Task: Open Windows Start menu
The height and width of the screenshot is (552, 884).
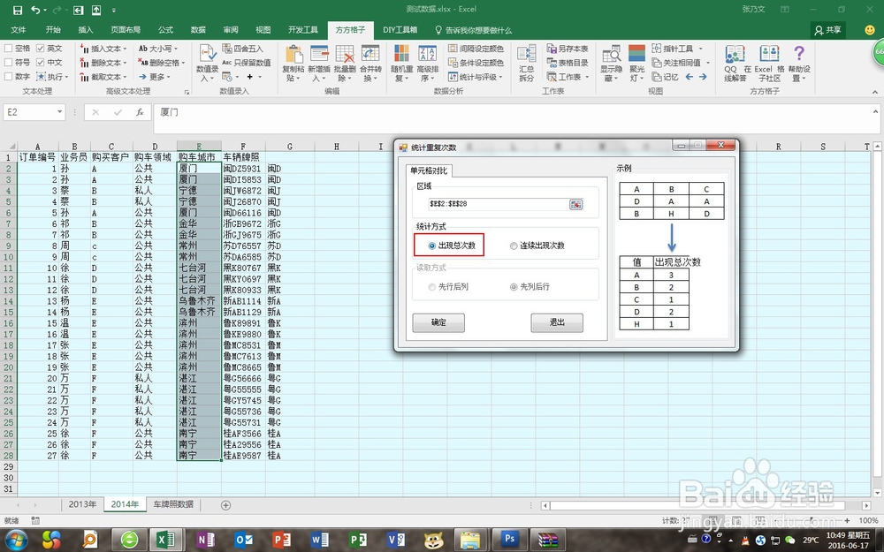Action: (x=16, y=540)
